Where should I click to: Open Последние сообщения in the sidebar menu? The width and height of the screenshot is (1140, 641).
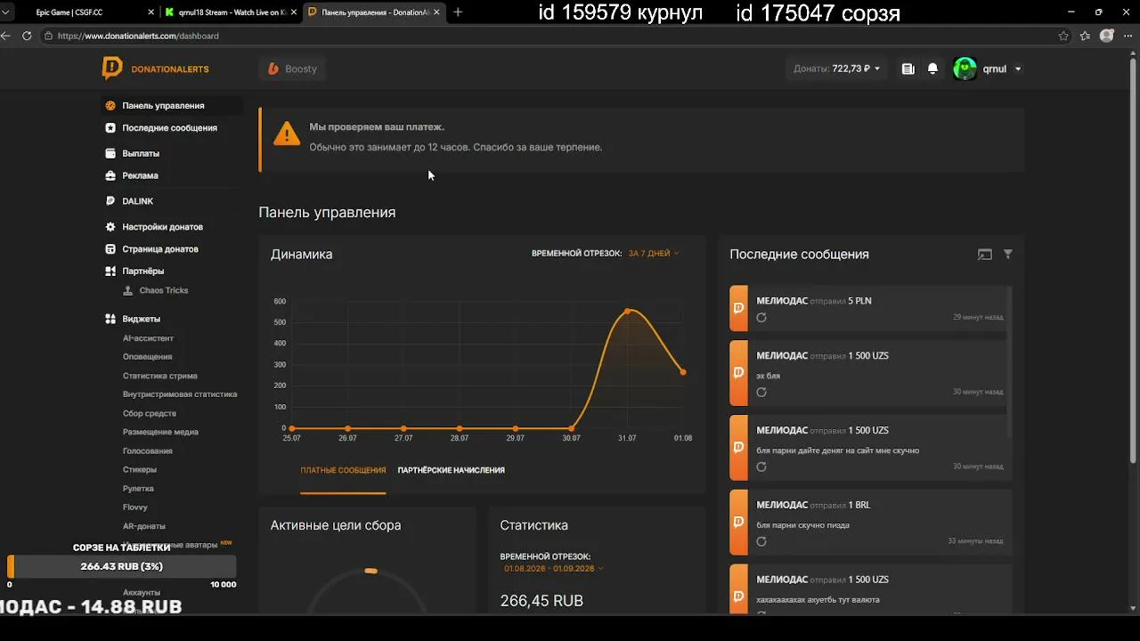[x=169, y=127]
